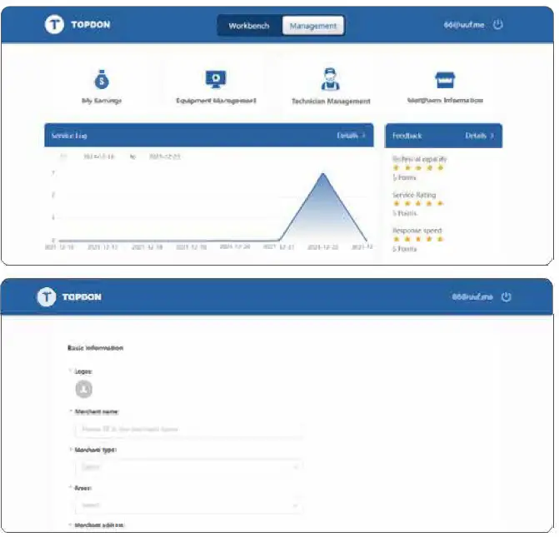Click the Technical capability star rating
This screenshot has height=537, width=559.
418,168
